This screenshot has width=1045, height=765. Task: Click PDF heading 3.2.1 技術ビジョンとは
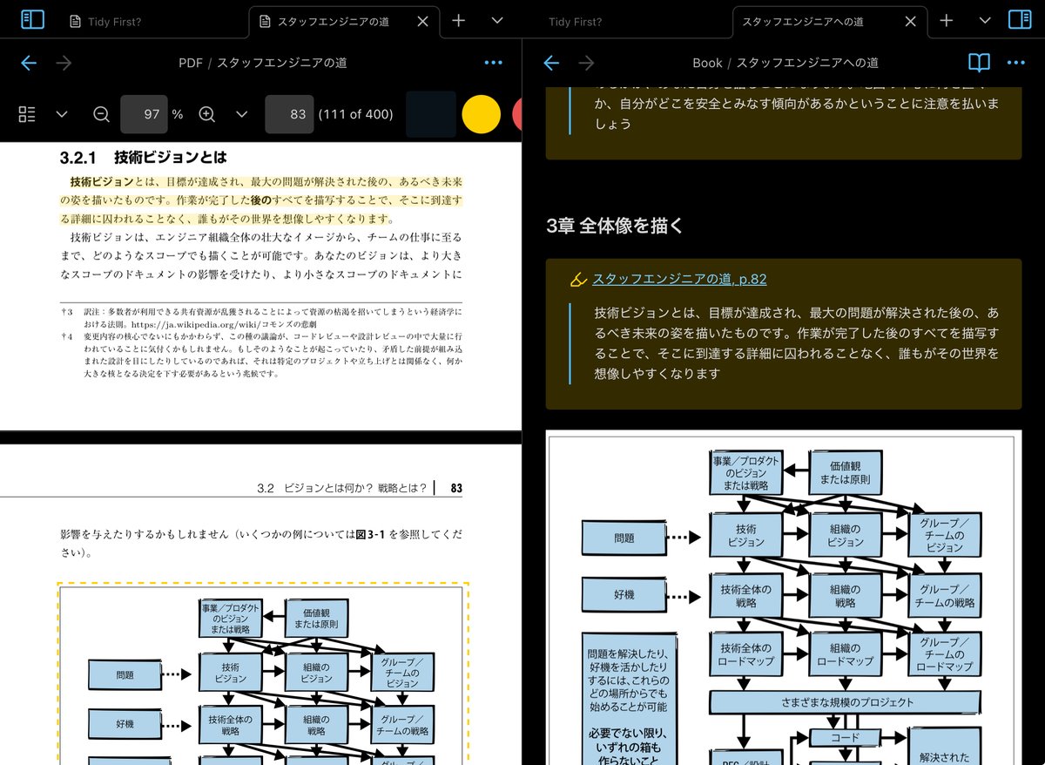[x=143, y=158]
